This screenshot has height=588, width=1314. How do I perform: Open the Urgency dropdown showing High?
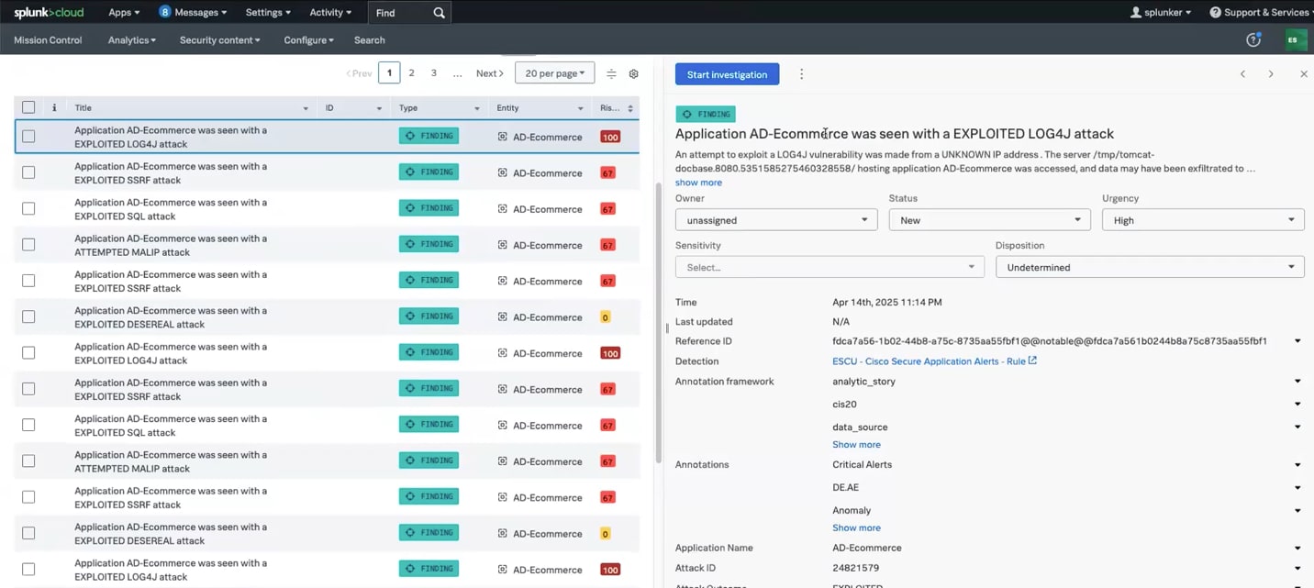(x=1203, y=220)
